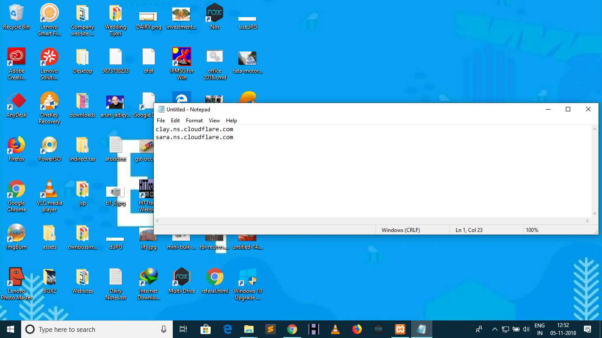Open the Format menu in Notepad
The image size is (602, 338).
[194, 121]
